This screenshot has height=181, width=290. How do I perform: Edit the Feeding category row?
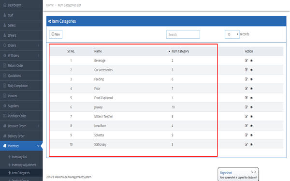point(246,79)
